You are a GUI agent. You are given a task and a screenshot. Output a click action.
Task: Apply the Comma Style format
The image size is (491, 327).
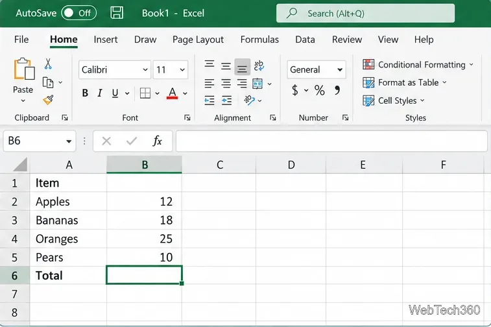(337, 90)
